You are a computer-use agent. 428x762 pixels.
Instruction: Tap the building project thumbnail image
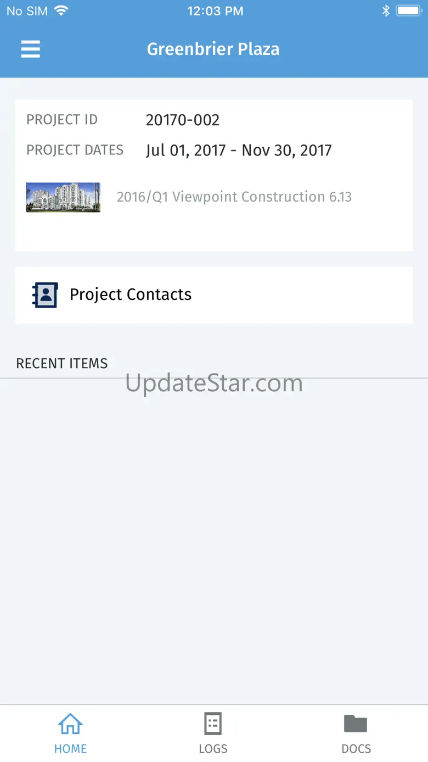(x=63, y=197)
